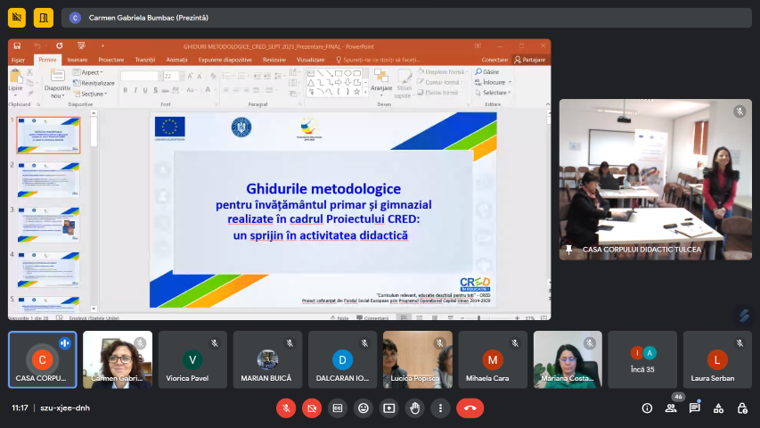Switch to the Inserare ribbon tab

pos(77,60)
